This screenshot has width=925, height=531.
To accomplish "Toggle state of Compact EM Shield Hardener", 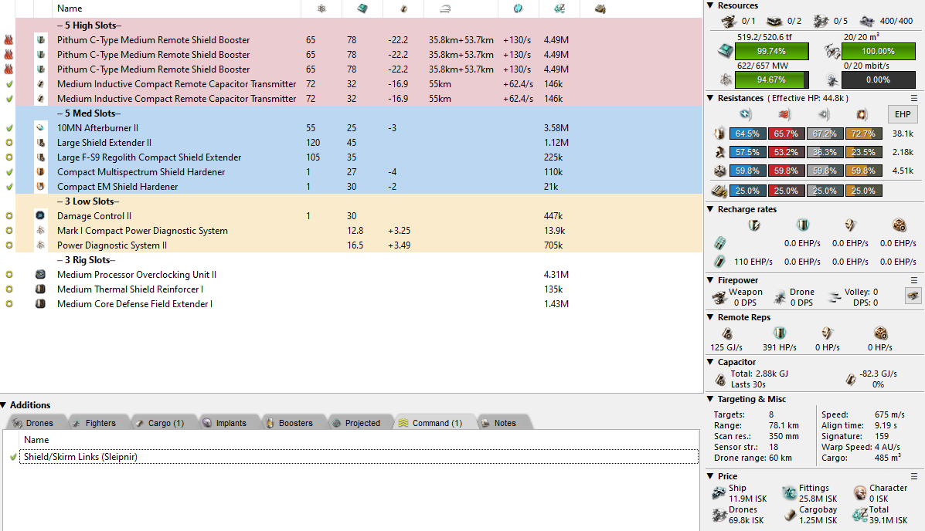I will tap(9, 187).
